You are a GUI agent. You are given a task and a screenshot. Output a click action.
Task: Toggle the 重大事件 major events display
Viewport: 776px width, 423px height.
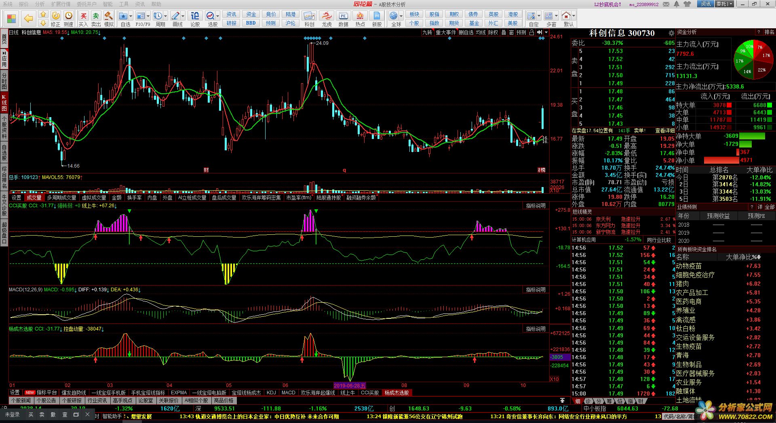(446, 32)
